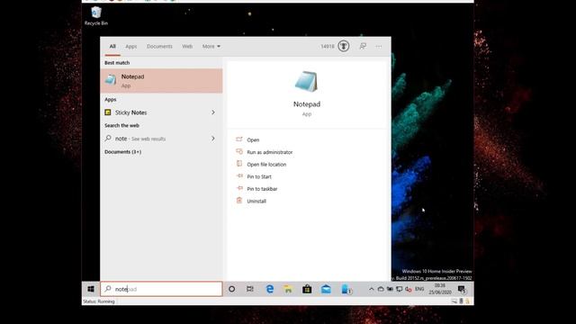Open Cortana circle icon on taskbar
Viewport: 576px width, 324px height.
pos(232,289)
